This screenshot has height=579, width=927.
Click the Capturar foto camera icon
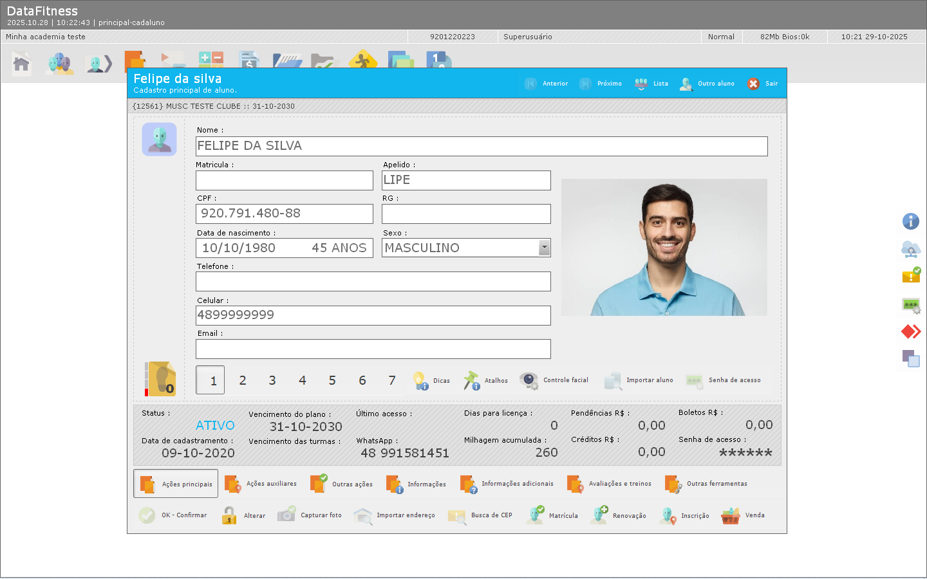pyautogui.click(x=286, y=515)
